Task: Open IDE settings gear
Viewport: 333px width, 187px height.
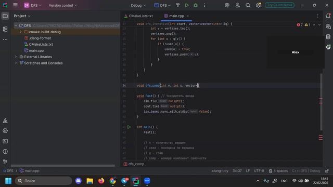Action: coord(258,5)
